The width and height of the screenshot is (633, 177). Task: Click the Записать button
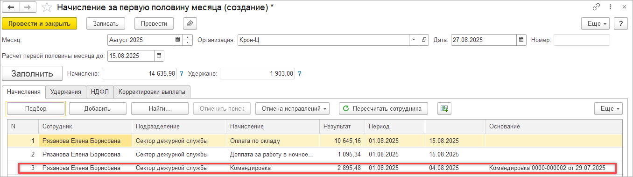[x=105, y=23]
